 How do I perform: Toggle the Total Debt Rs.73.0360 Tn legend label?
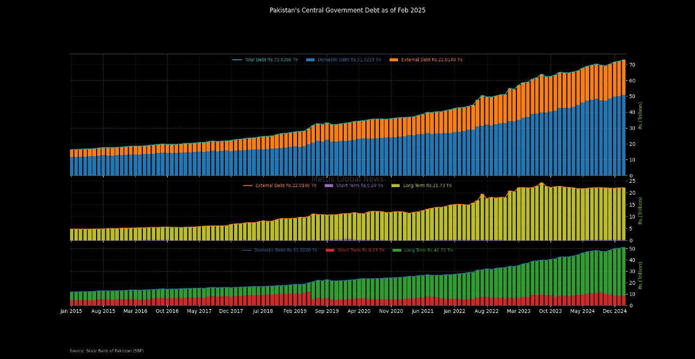point(271,60)
